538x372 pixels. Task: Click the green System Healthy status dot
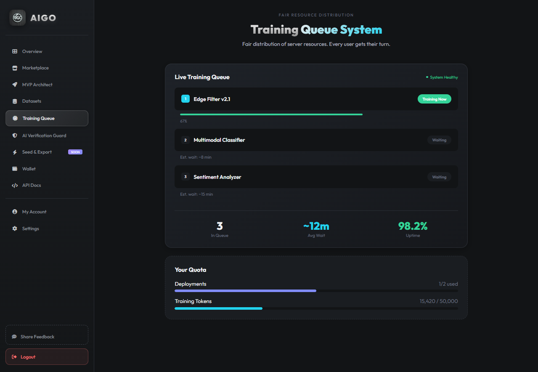point(427,77)
